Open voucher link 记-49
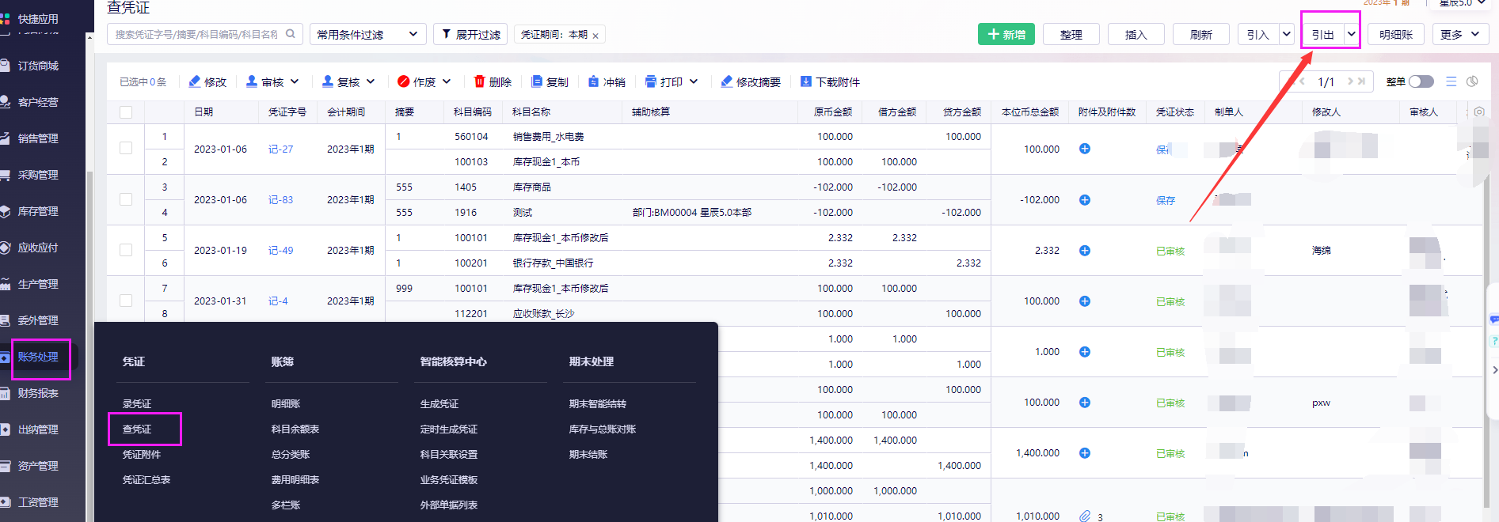 [x=280, y=250]
